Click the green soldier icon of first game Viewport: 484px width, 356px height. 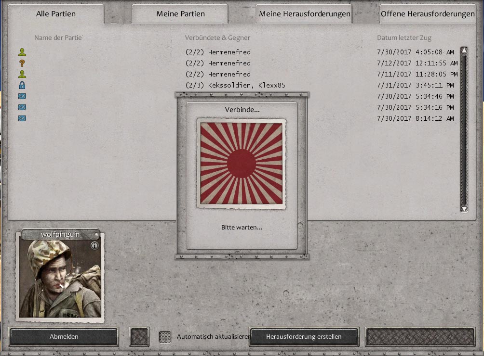22,52
